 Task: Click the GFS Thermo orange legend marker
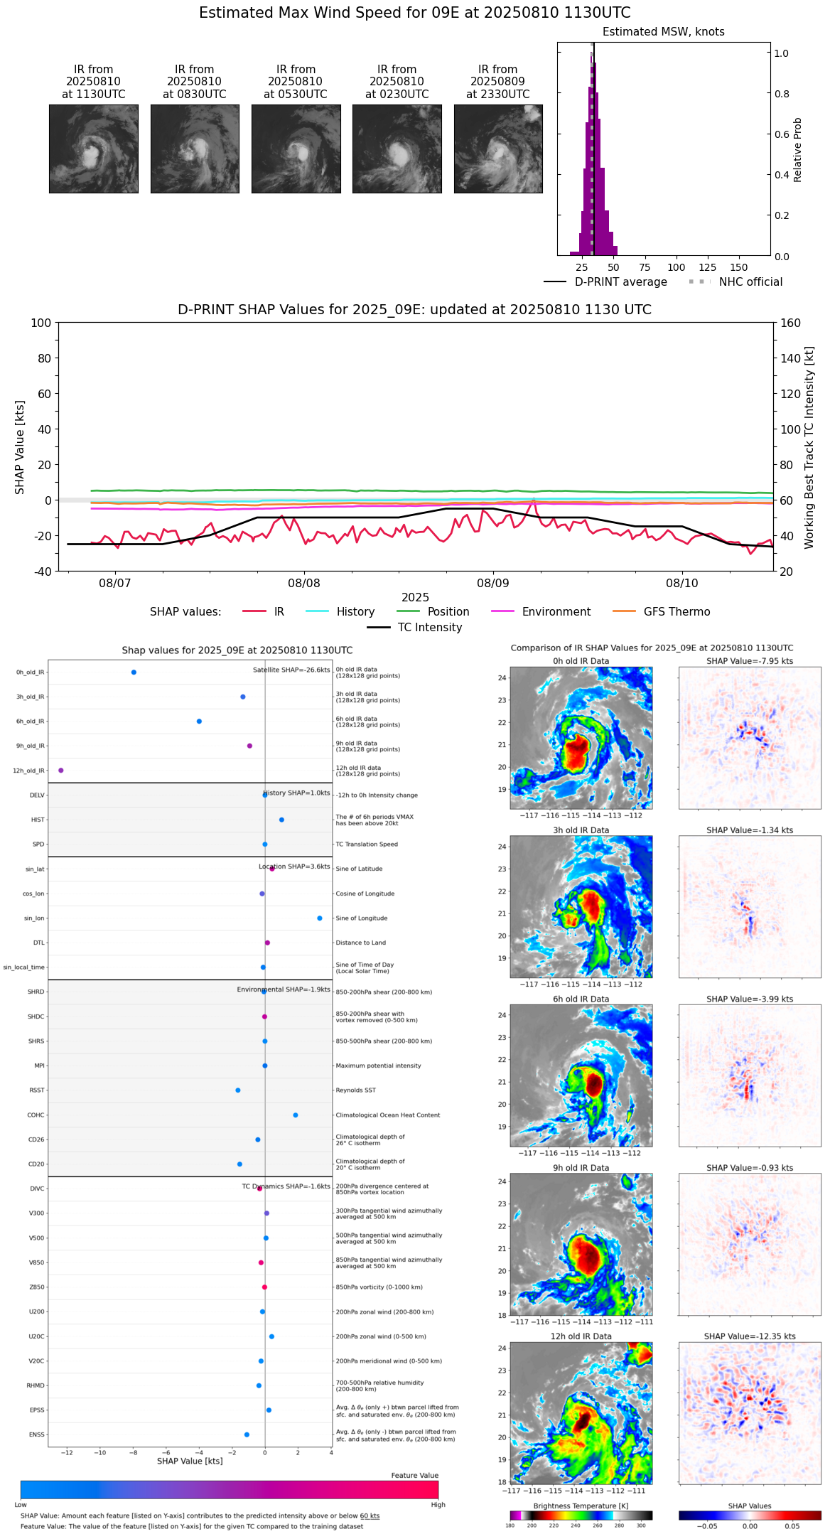625,611
